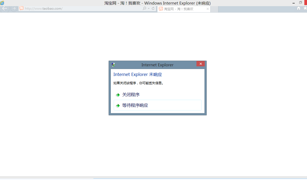Click the Forward arrow in Internet Explorer
The height and width of the screenshot is (180, 307).
pos(14,8)
